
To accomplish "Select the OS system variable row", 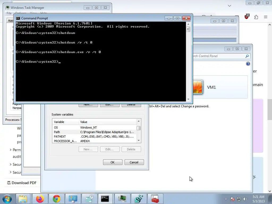I will pos(95,127).
